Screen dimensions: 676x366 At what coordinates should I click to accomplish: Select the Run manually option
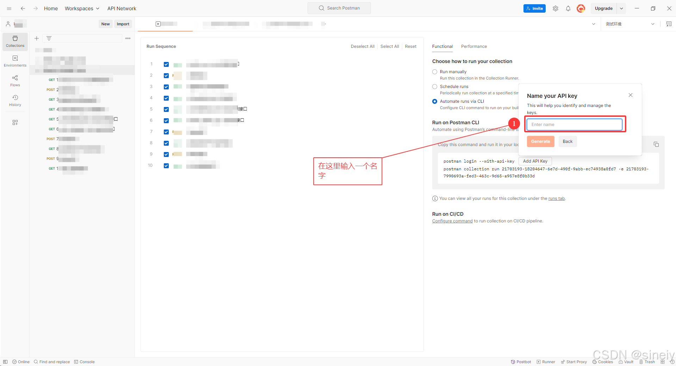435,72
